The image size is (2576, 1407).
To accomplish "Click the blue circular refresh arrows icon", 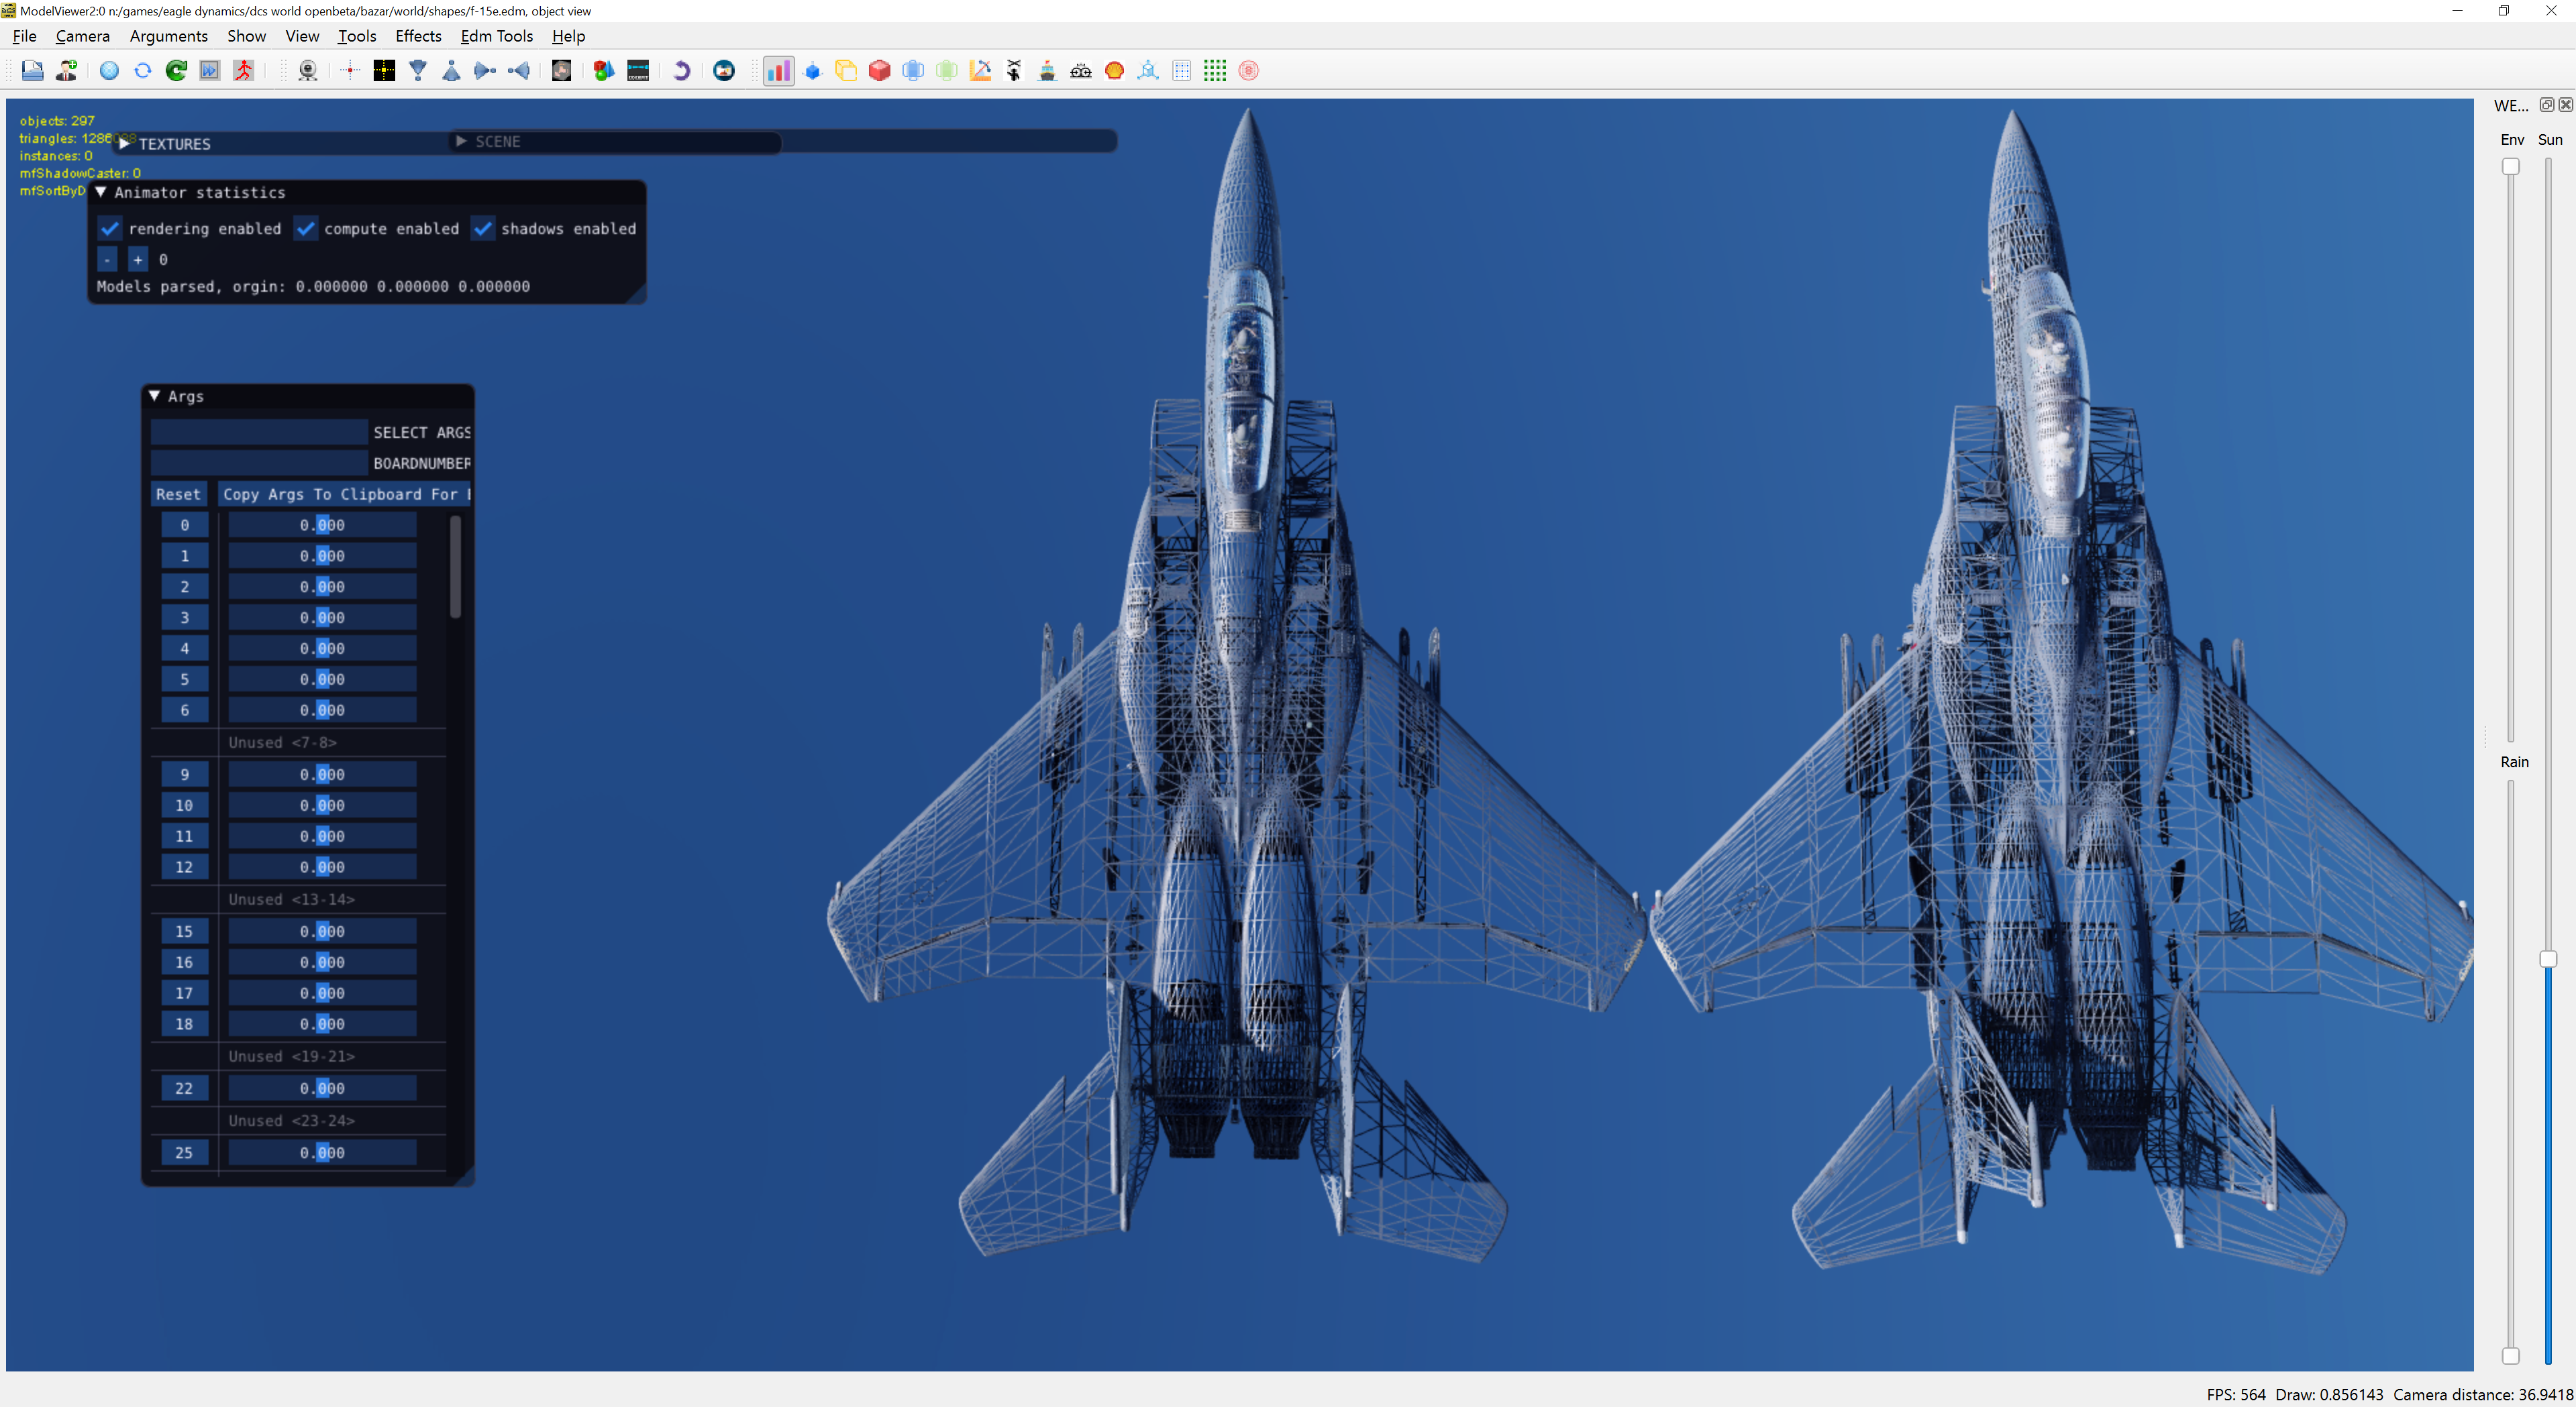I will click(143, 71).
